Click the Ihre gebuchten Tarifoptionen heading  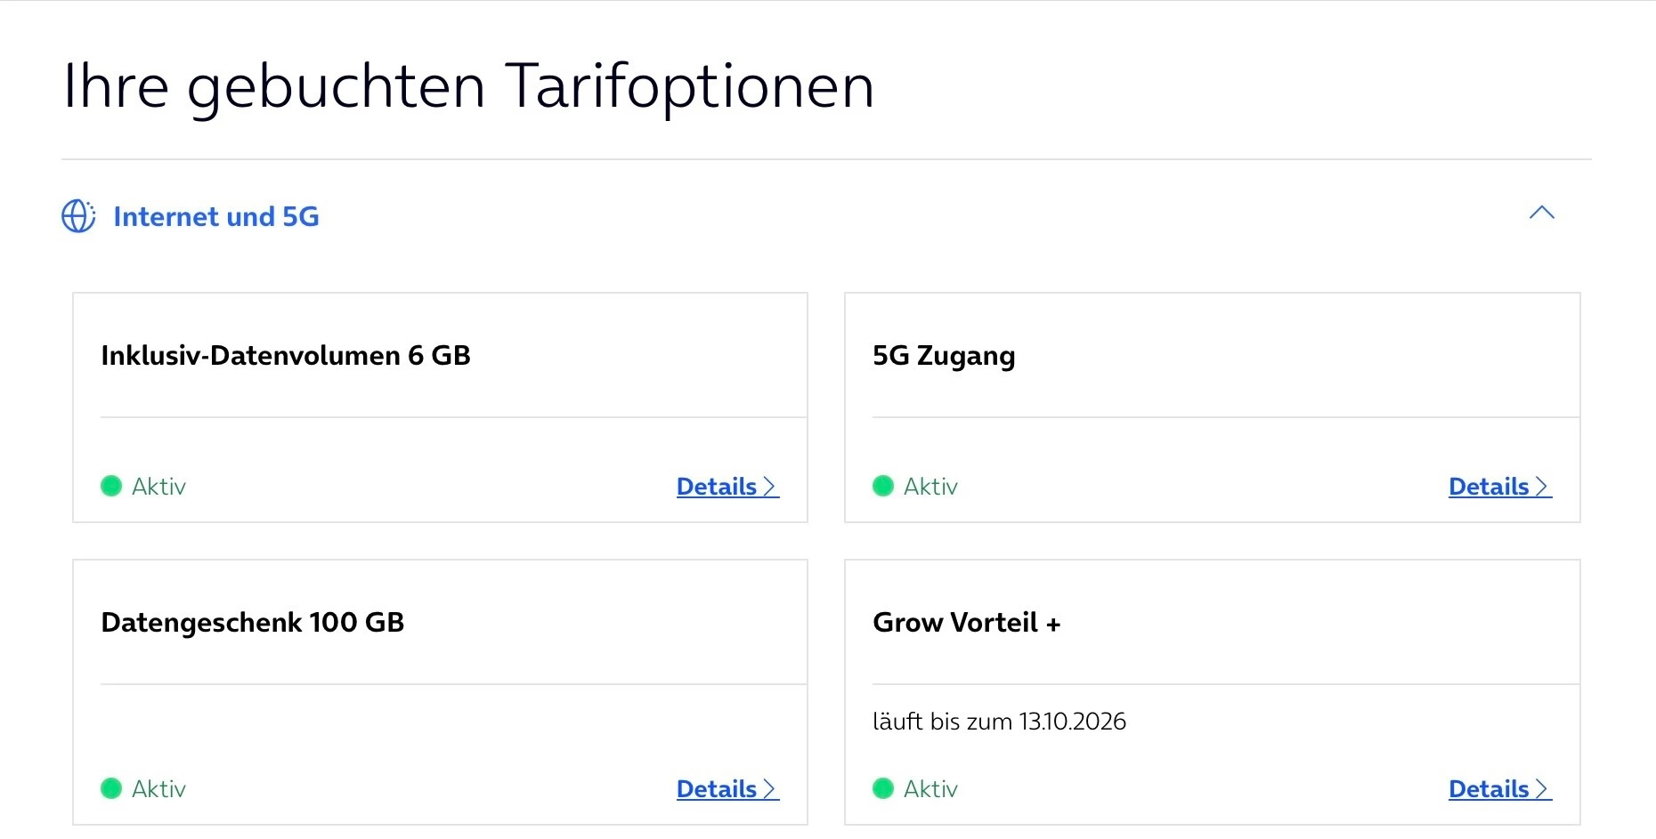pyautogui.click(x=468, y=87)
